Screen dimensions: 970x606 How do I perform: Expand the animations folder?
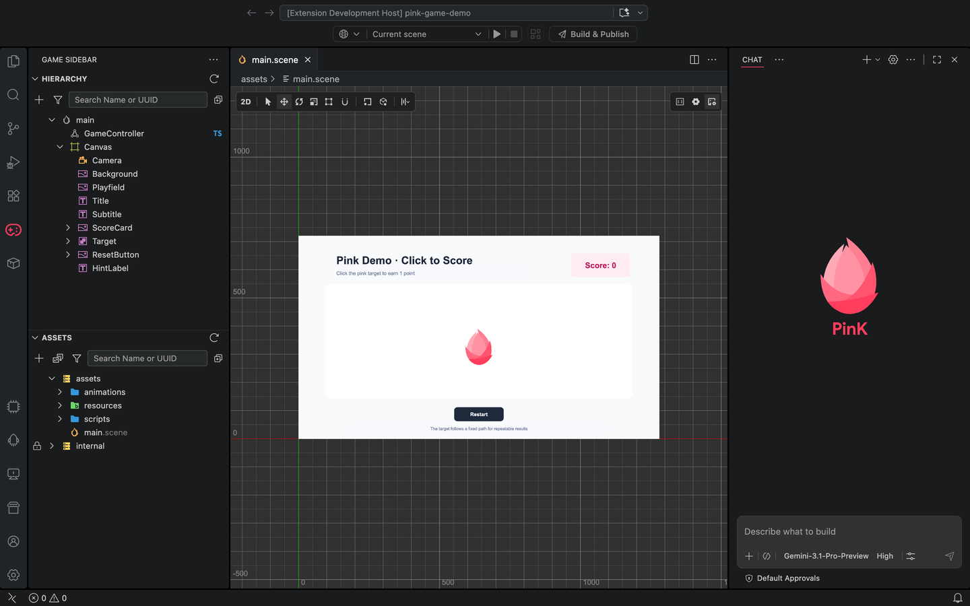pos(60,392)
